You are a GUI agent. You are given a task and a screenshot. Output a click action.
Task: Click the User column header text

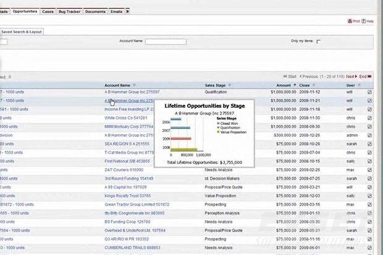pyautogui.click(x=350, y=85)
